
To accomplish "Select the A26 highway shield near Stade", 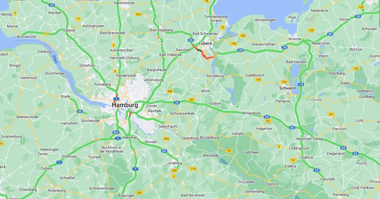I will [79, 112].
